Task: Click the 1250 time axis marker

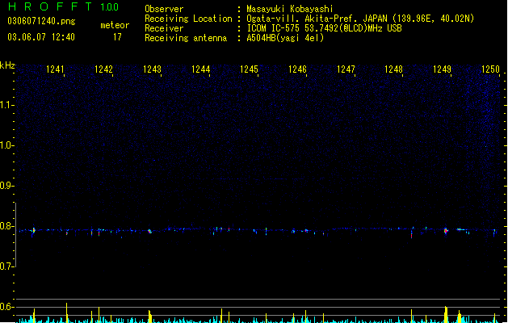Action: [x=490, y=69]
